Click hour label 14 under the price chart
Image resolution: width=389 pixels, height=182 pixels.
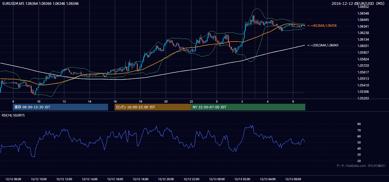[89, 101]
